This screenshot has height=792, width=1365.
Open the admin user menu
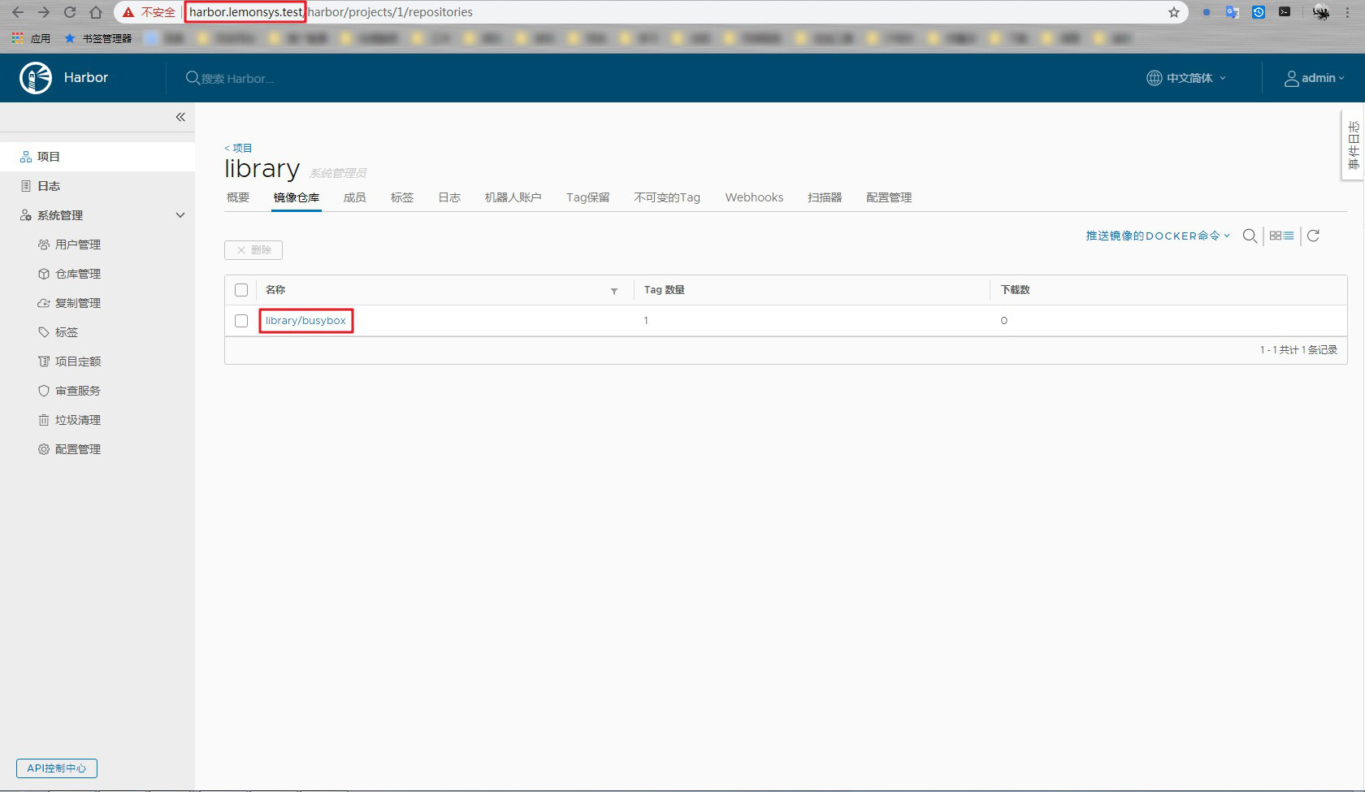(1314, 78)
